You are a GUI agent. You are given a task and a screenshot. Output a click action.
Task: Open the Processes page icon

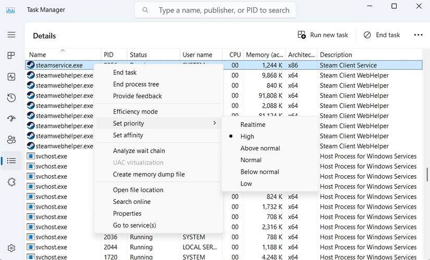pos(11,56)
